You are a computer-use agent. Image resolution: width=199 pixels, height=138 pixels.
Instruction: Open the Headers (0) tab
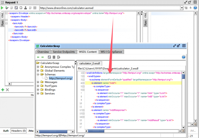18,131
